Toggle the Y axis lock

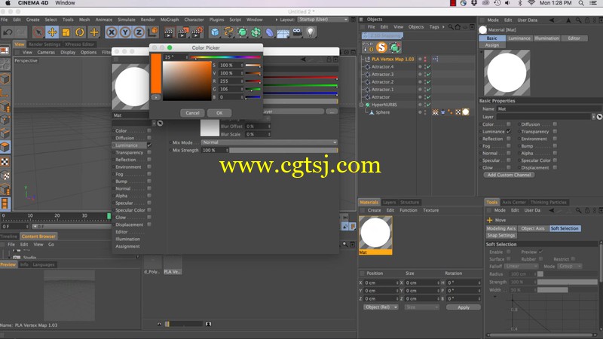pyautogui.click(x=125, y=32)
